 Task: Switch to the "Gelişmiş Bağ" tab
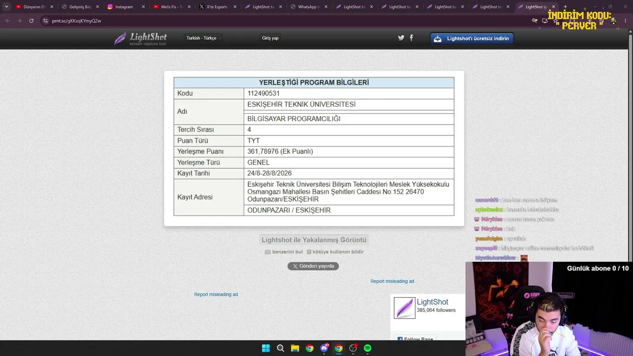[80, 7]
